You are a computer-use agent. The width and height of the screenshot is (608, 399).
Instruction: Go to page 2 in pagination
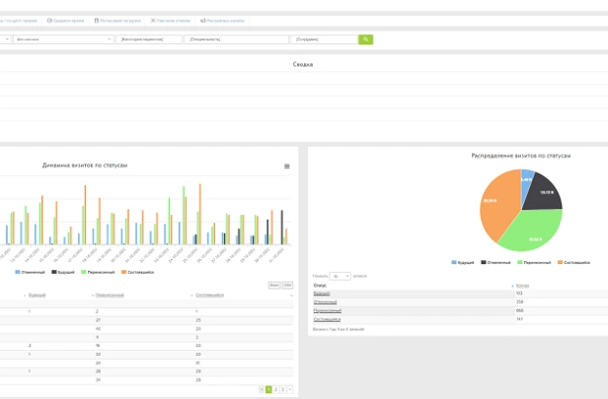[275, 389]
